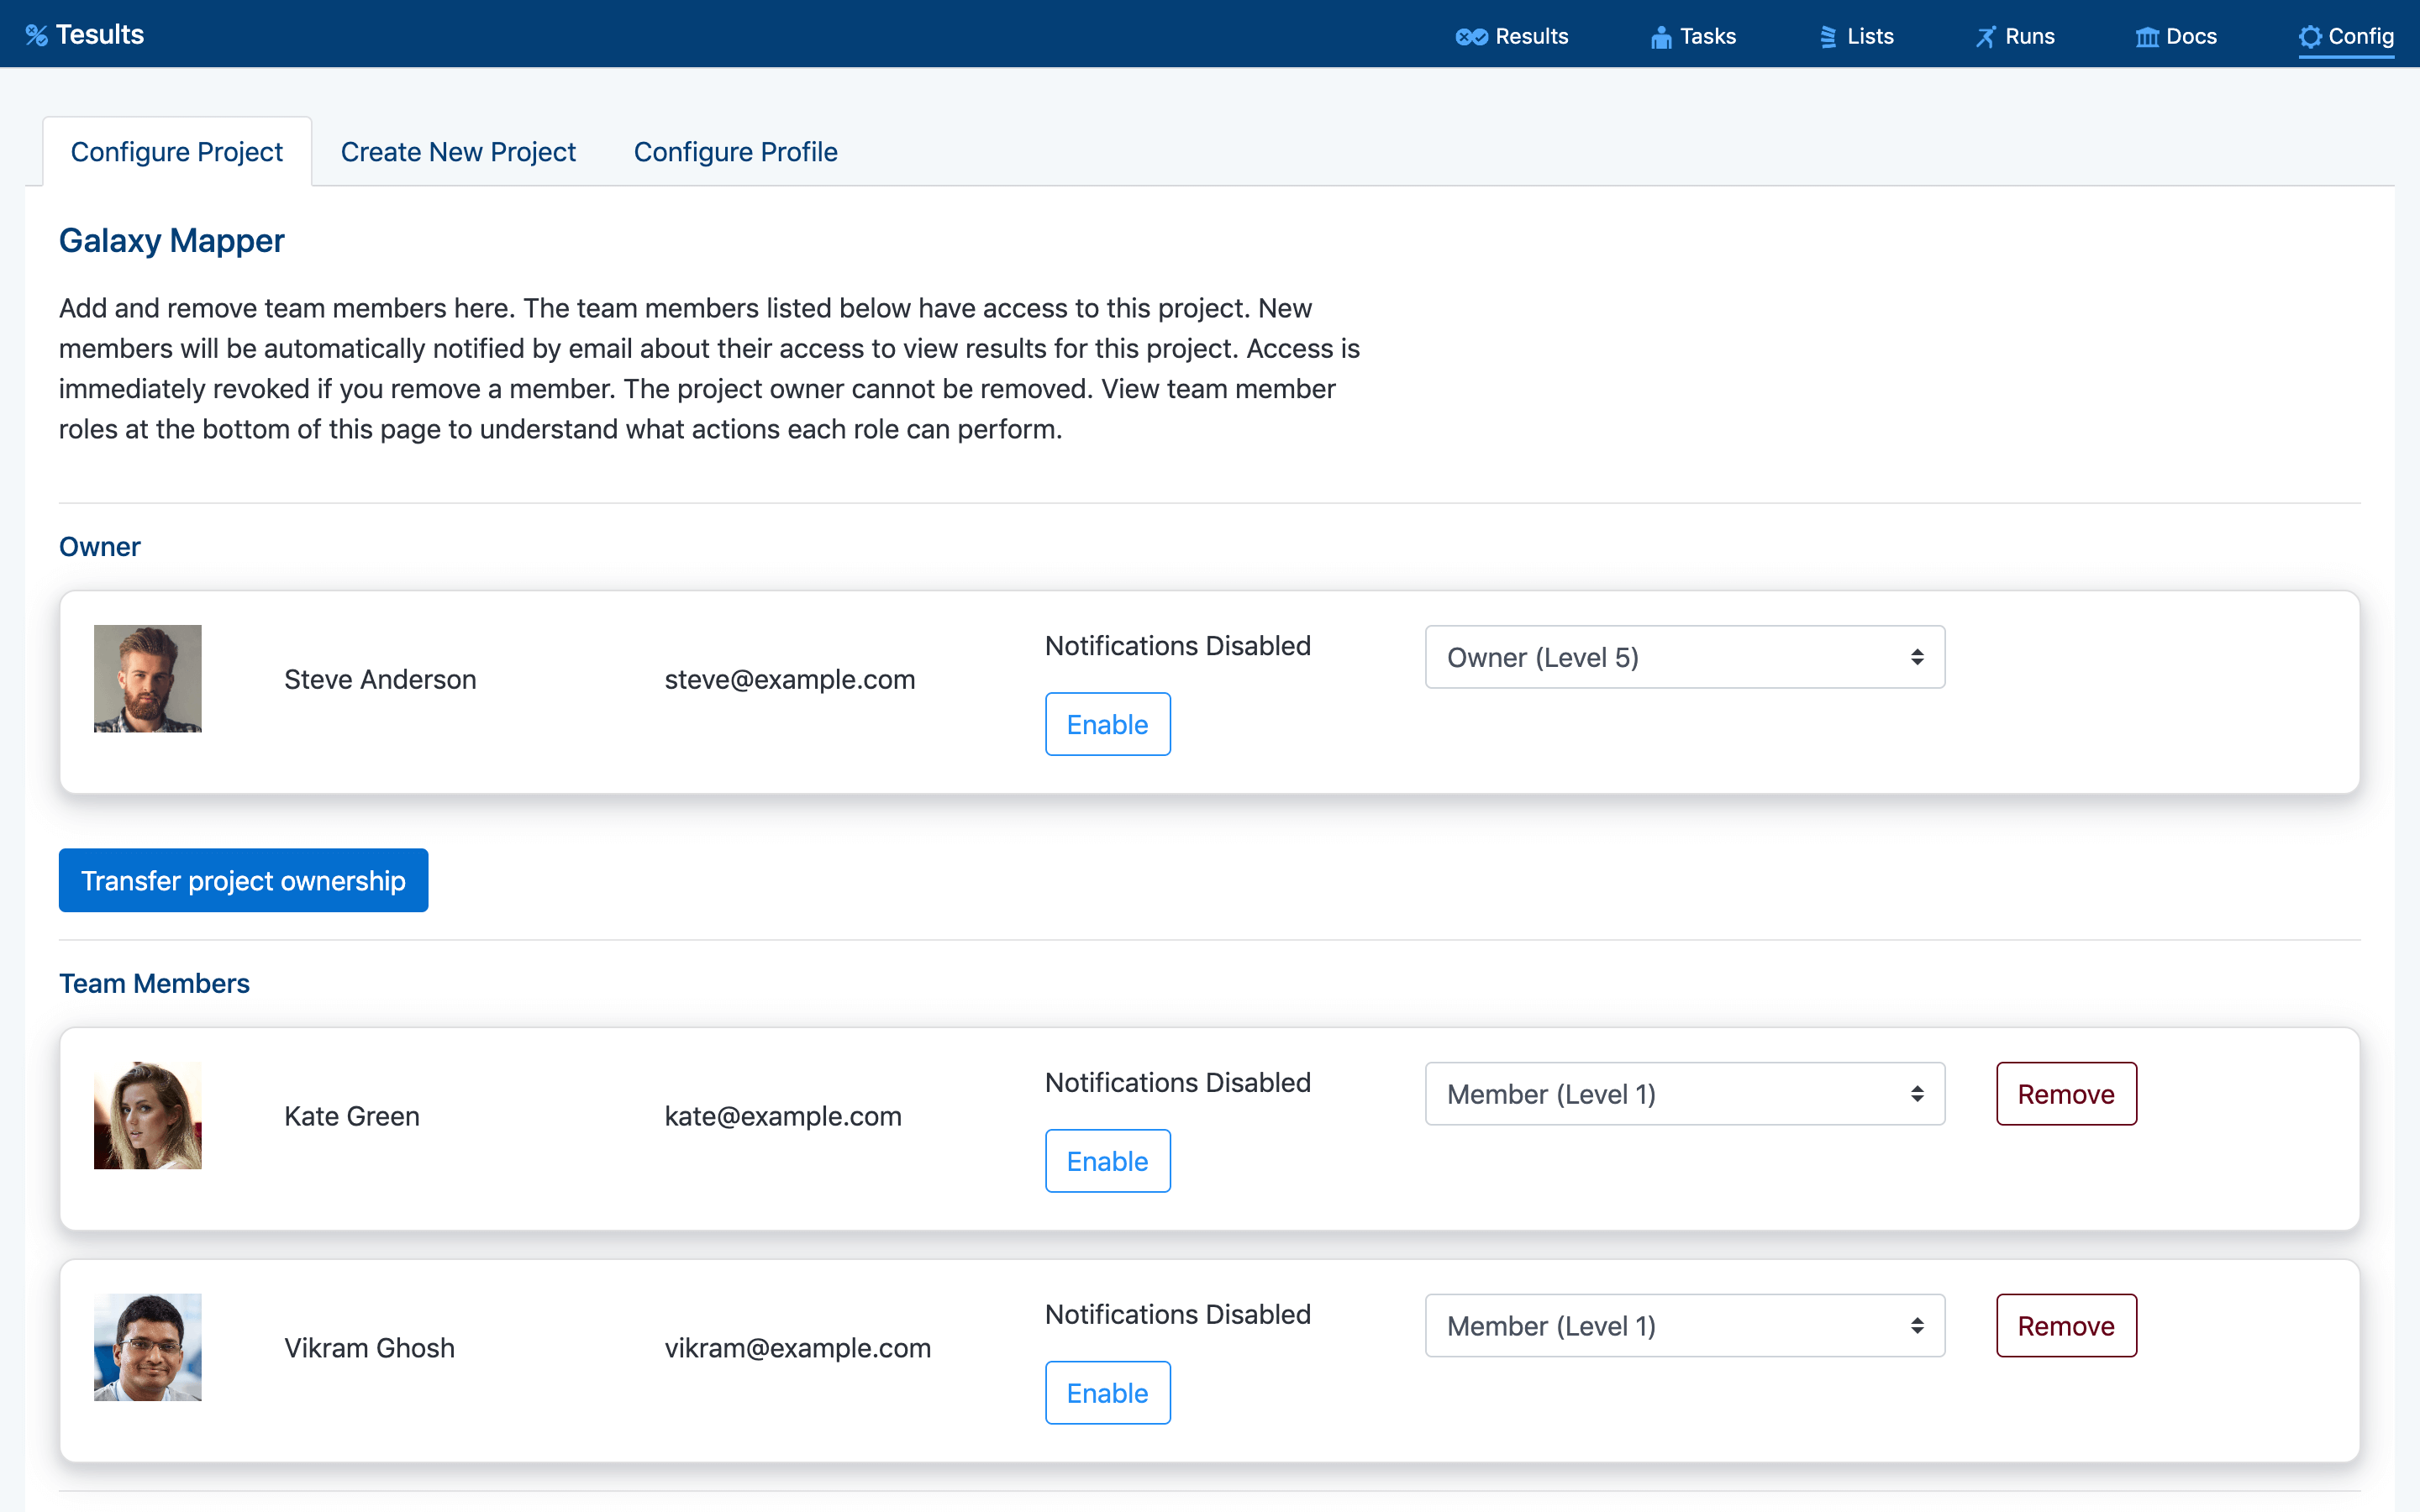
Task: Click Notifications Disabled text for Vikram Ghosh
Action: tap(1177, 1315)
